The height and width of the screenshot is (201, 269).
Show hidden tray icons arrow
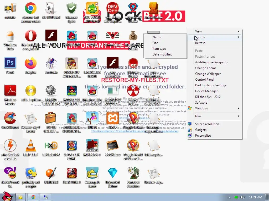pyautogui.click(x=230, y=197)
